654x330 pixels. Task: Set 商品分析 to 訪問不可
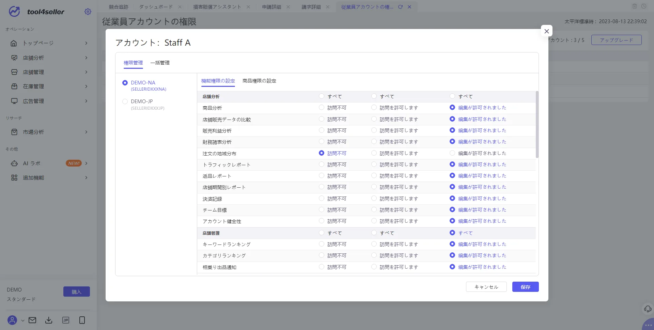click(x=322, y=108)
